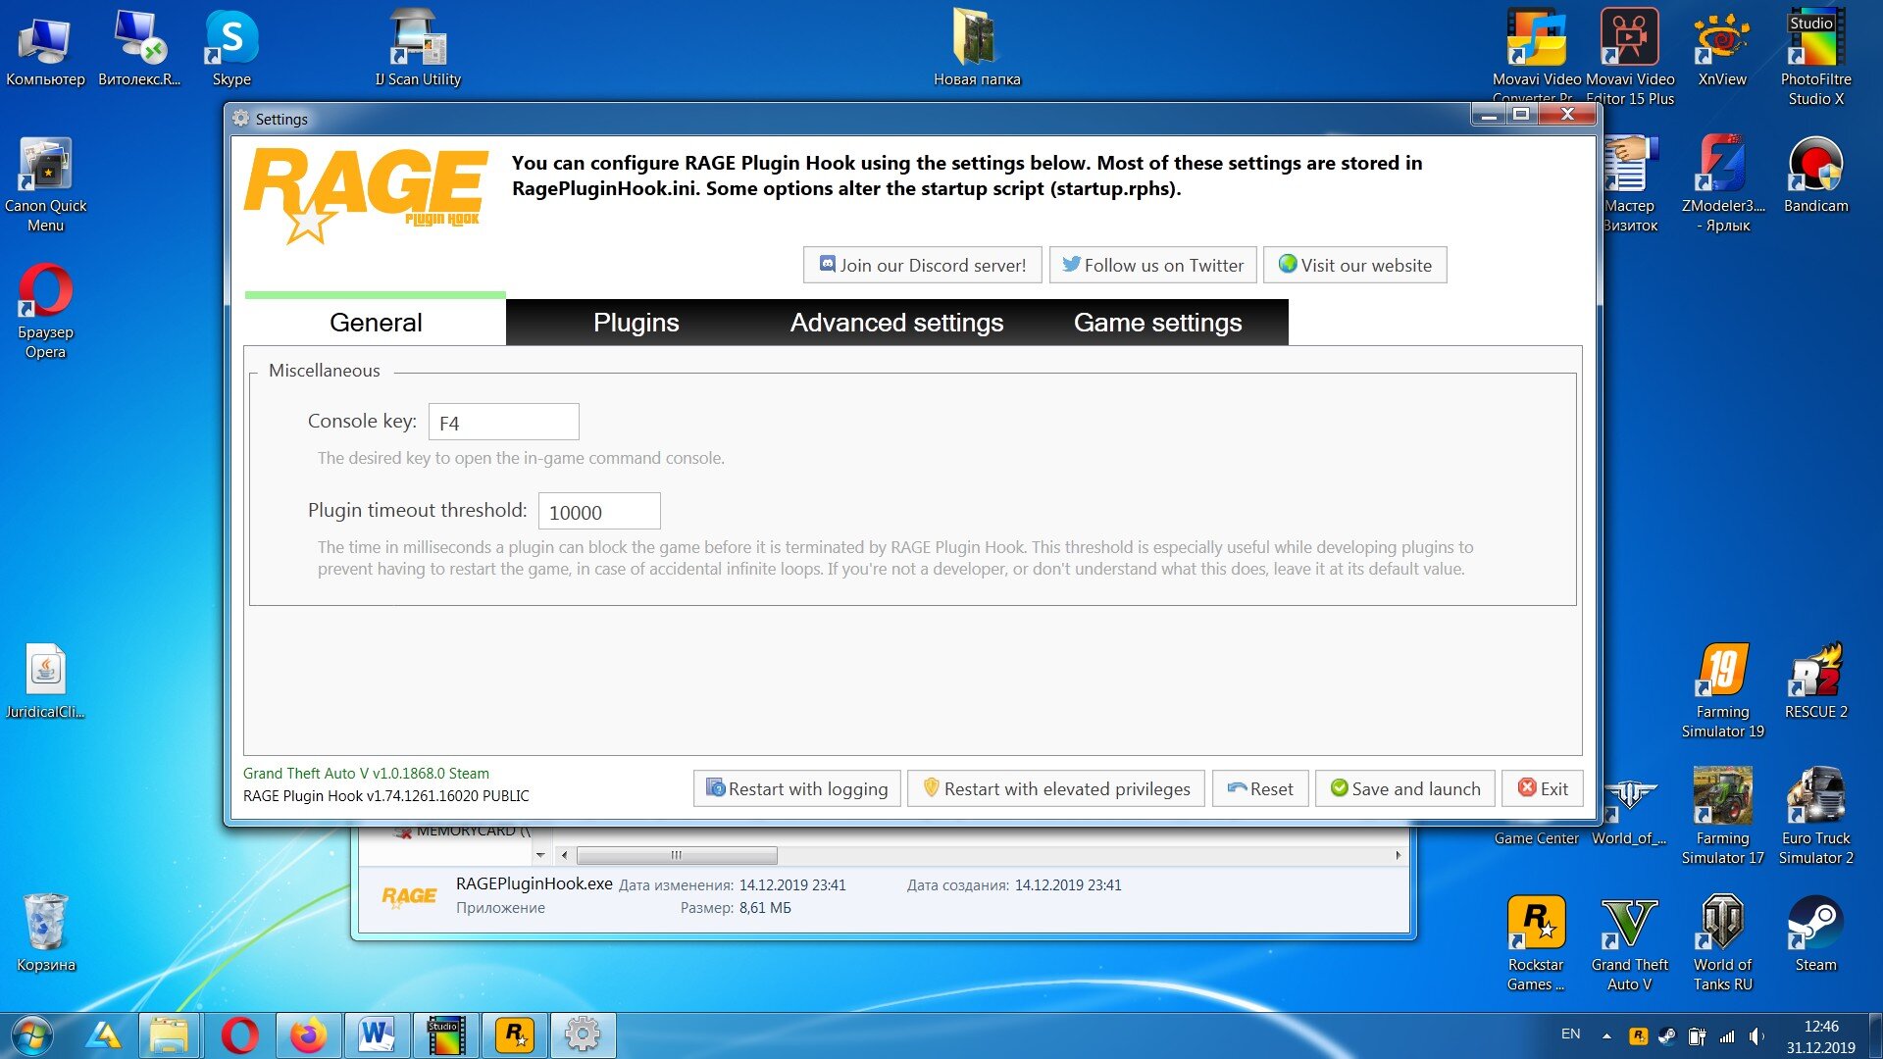This screenshot has width=1883, height=1059.
Task: Show hidden system tray icons arrow
Action: click(1606, 1035)
